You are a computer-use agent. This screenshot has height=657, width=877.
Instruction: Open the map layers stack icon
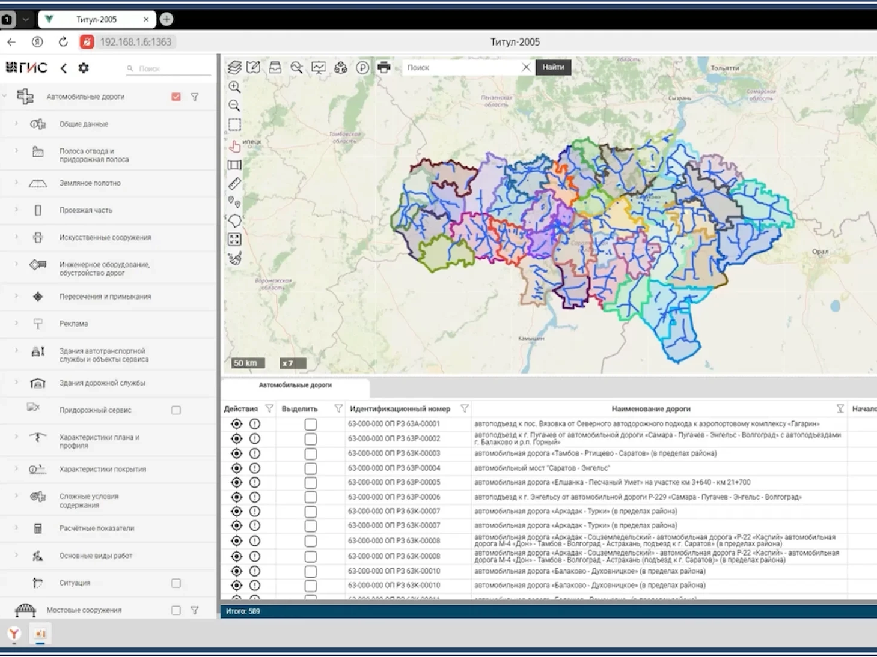(x=234, y=67)
